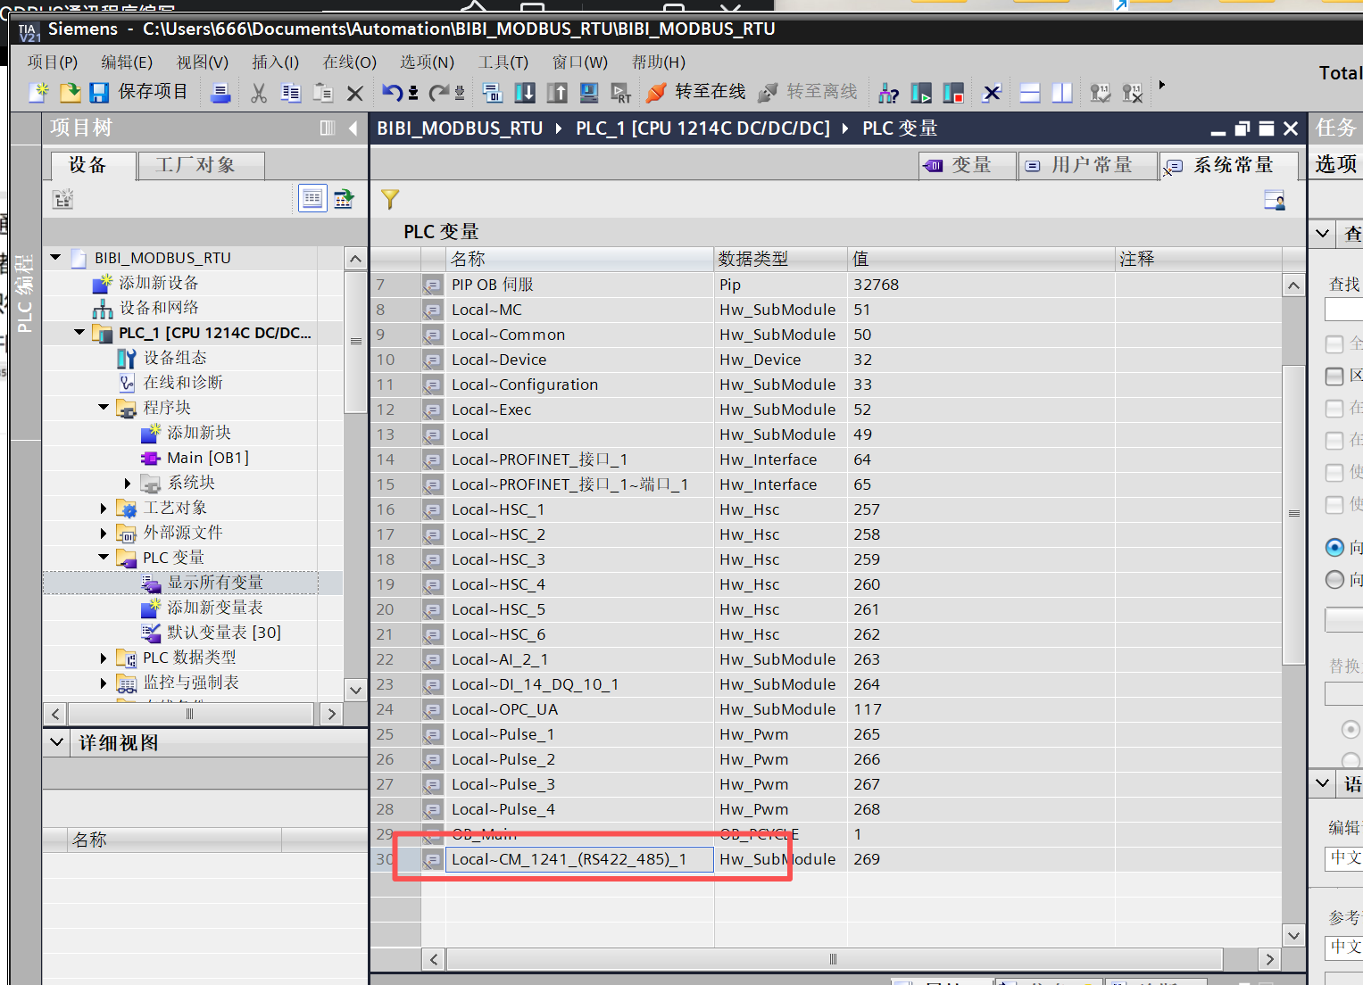Split editor area vertically
The height and width of the screenshot is (985, 1363).
(1062, 93)
